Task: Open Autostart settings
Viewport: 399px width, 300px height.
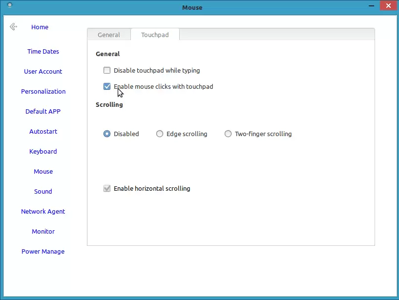Action: (x=43, y=131)
